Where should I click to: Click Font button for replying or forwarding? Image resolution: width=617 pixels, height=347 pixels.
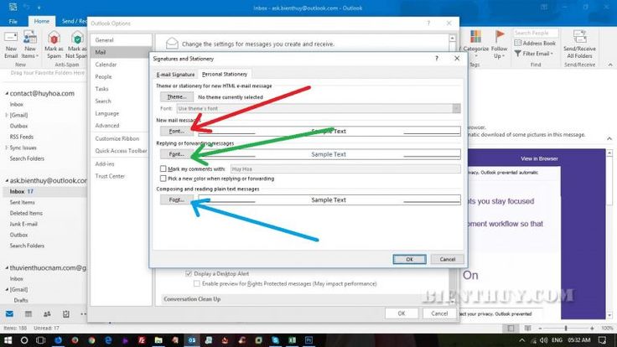coord(177,154)
